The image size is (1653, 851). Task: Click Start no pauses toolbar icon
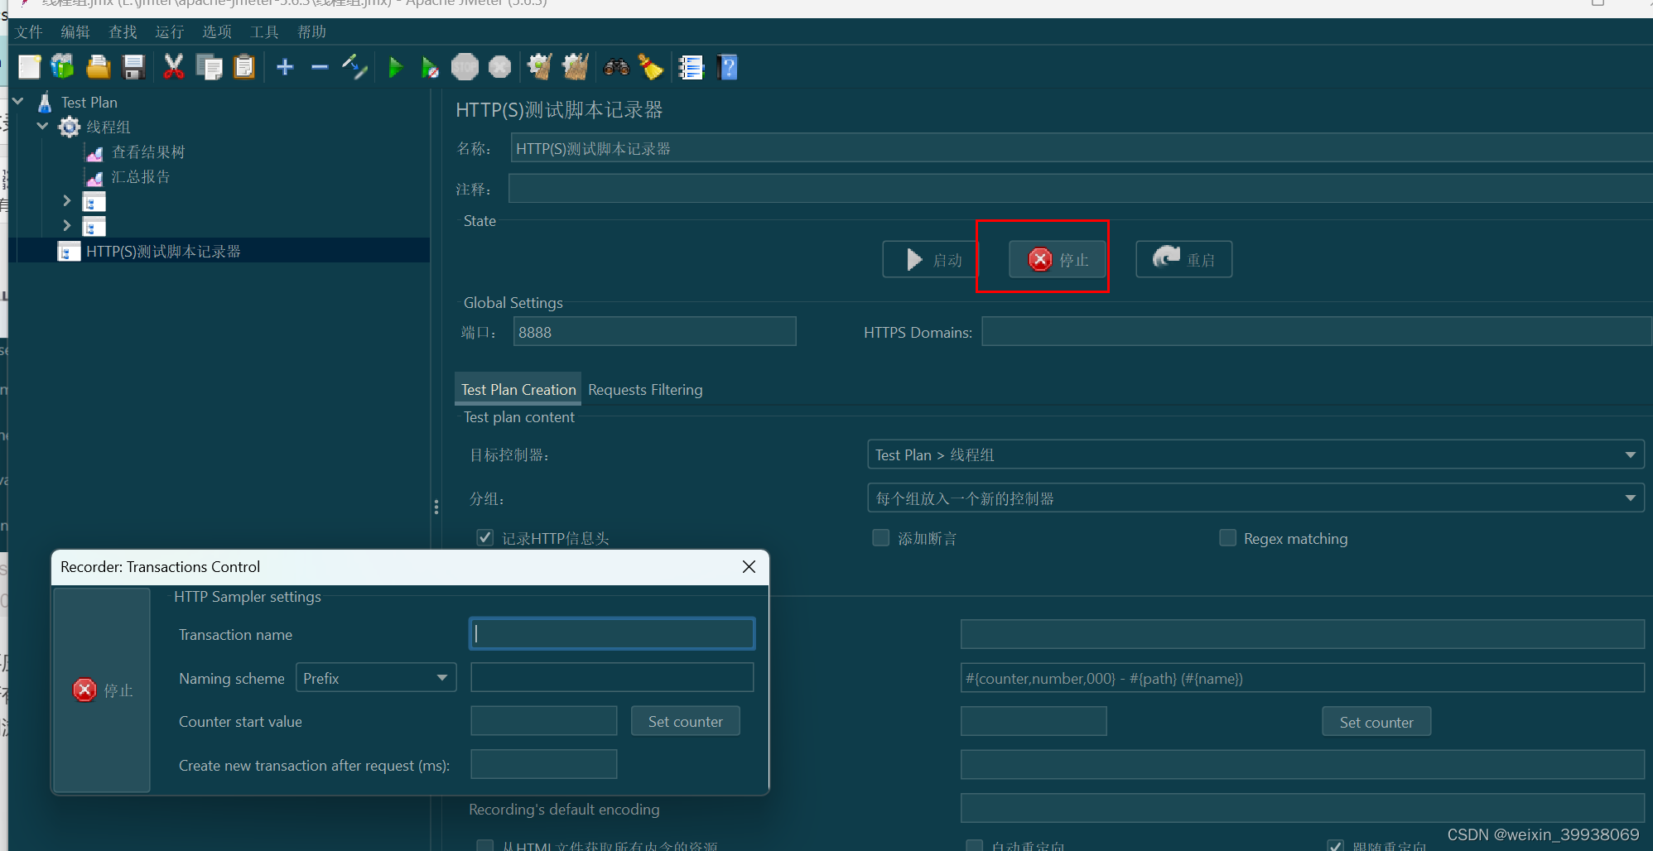(430, 67)
